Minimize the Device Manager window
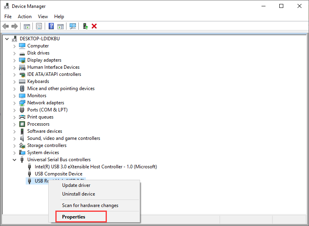309x226 pixels. point(264,6)
